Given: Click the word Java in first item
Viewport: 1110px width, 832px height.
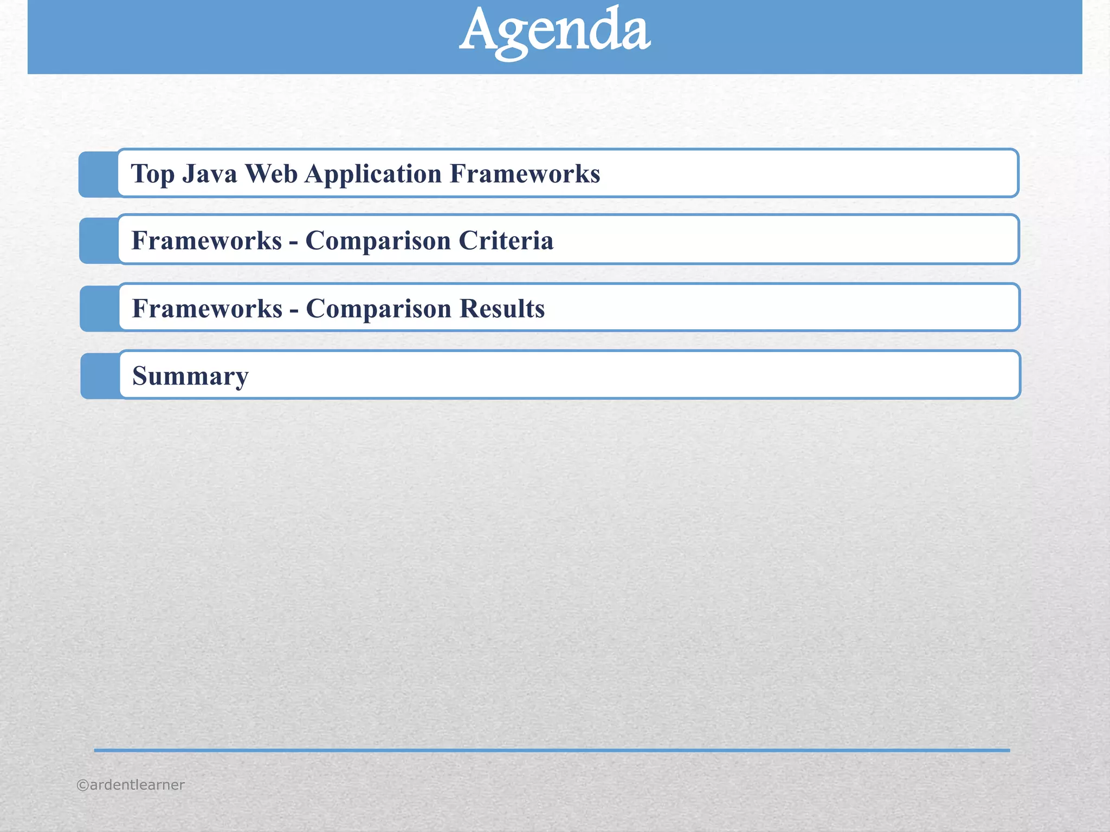Looking at the screenshot, I should (x=209, y=174).
